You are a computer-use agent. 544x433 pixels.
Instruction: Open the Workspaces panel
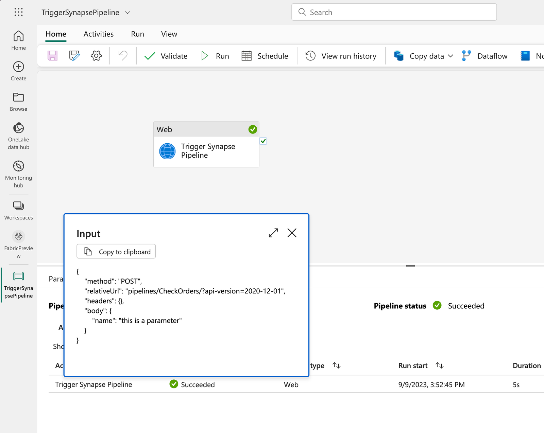click(18, 209)
